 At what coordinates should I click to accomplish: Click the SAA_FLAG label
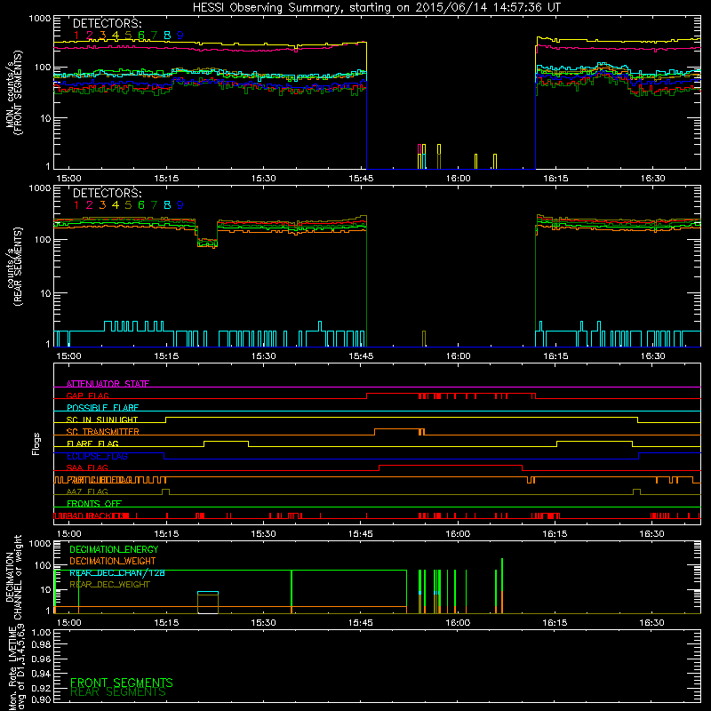tap(87, 467)
